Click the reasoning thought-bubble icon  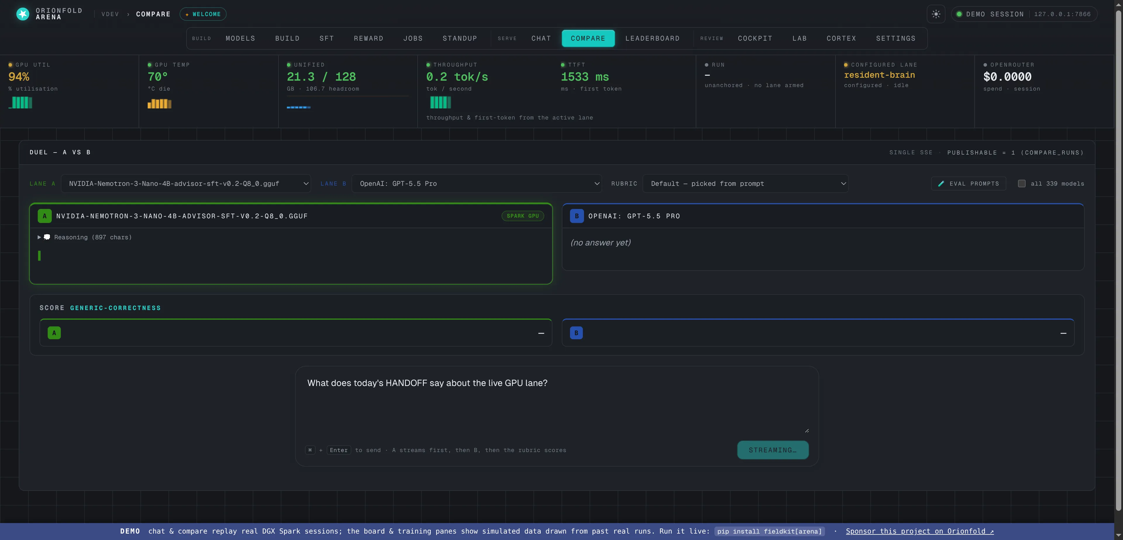click(x=47, y=237)
